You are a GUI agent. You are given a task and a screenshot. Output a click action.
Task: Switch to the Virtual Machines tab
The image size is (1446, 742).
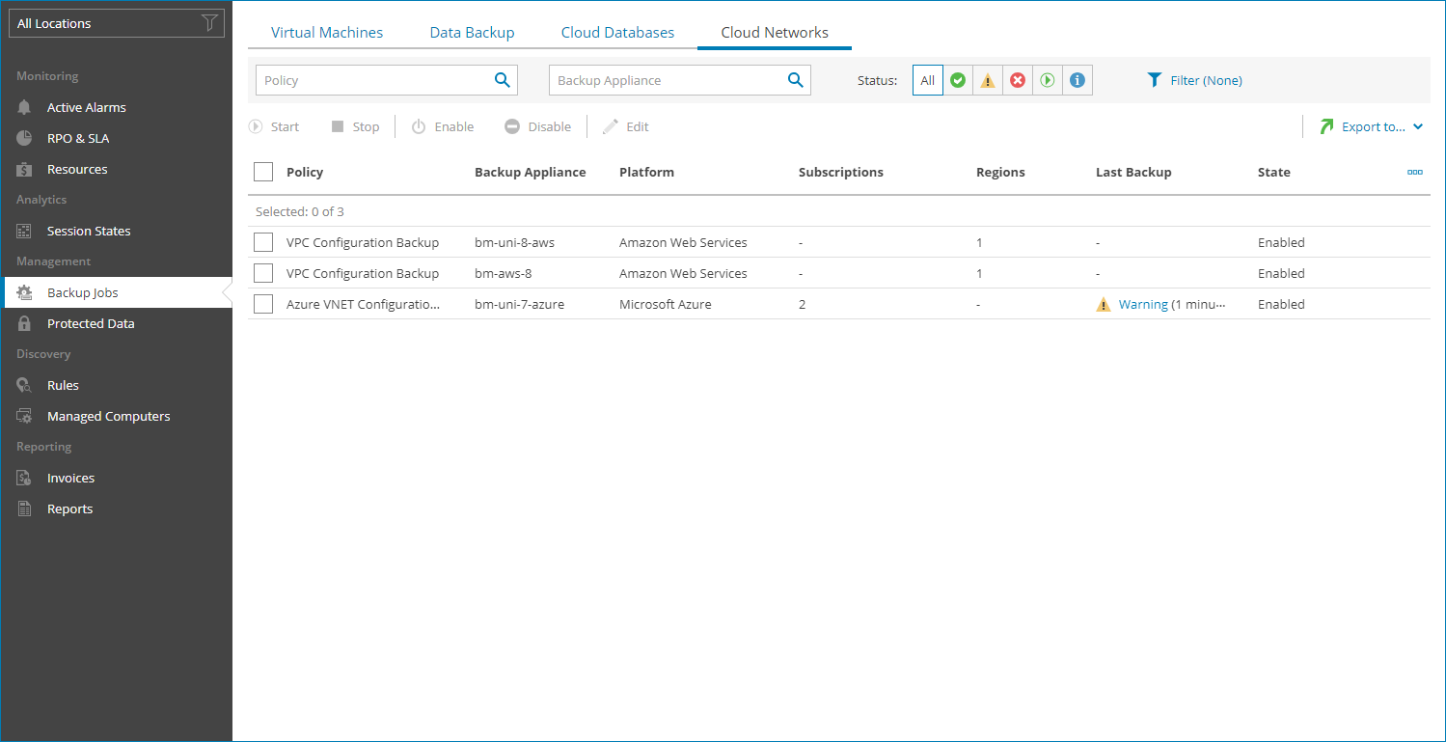tap(327, 32)
